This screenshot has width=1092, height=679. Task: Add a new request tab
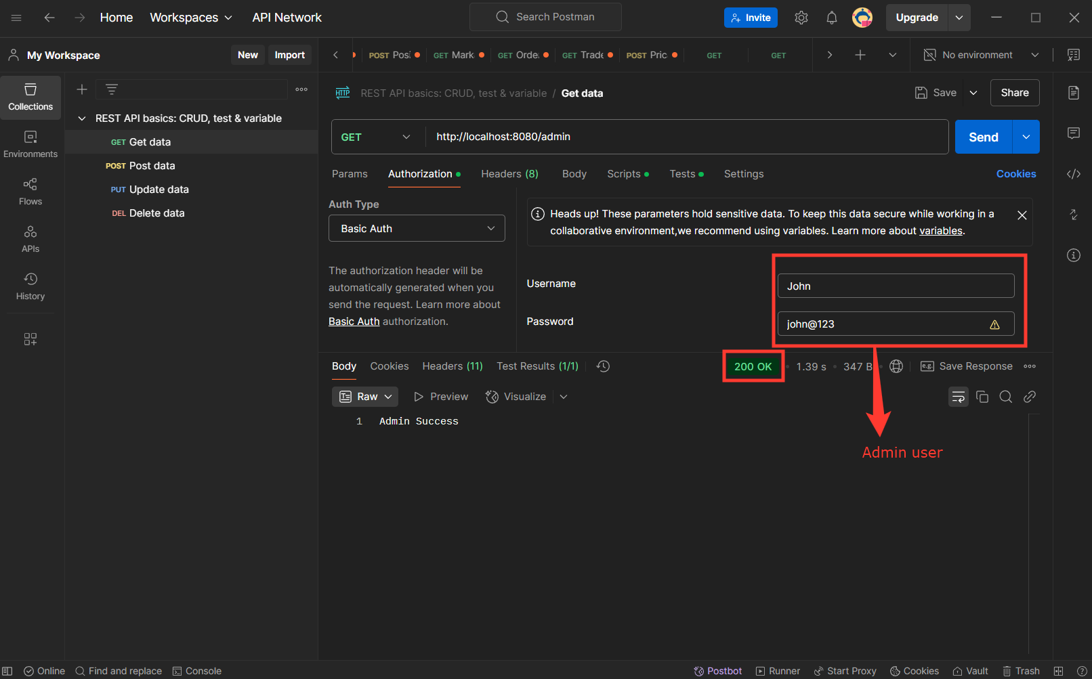[x=860, y=55]
